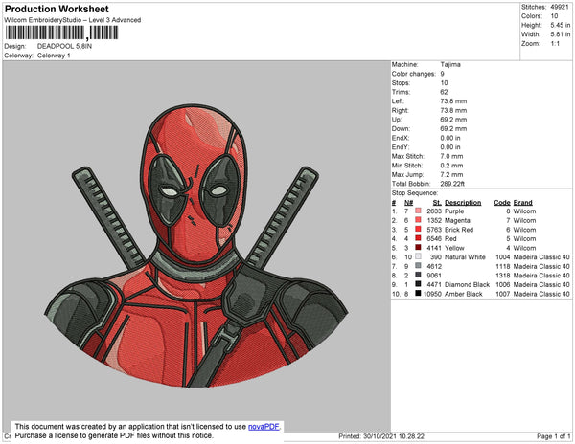Click the barcode in the header
The width and height of the screenshot is (575, 444).
click(61, 33)
